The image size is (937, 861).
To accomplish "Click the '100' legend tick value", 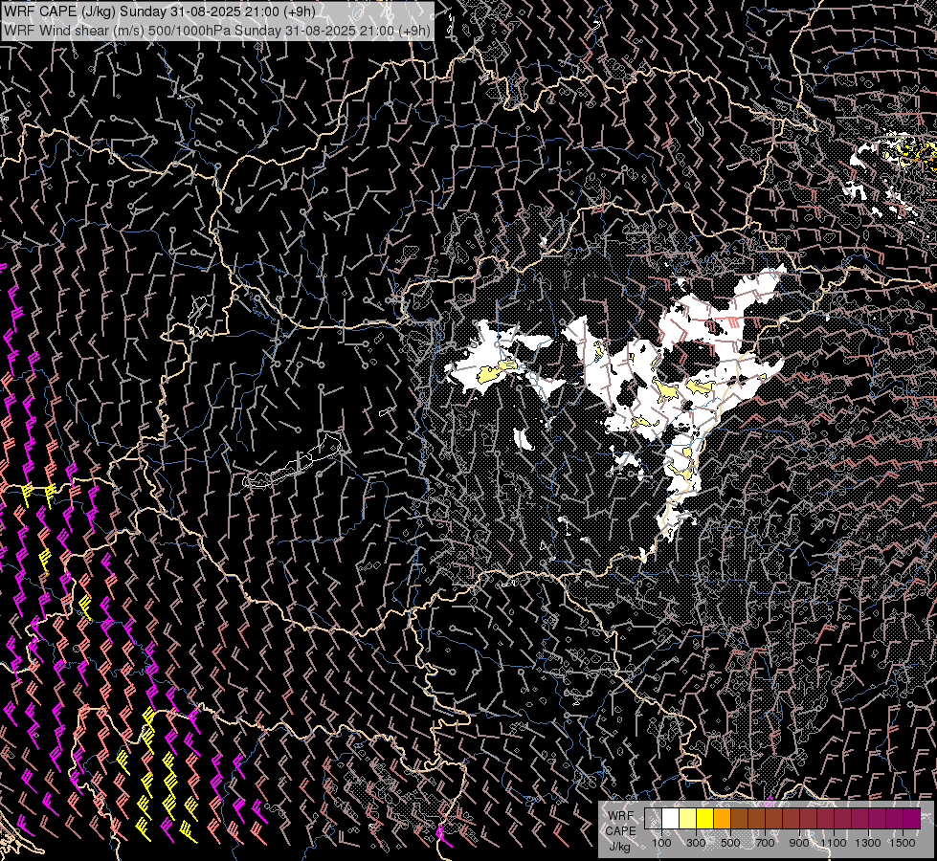I will tap(661, 843).
